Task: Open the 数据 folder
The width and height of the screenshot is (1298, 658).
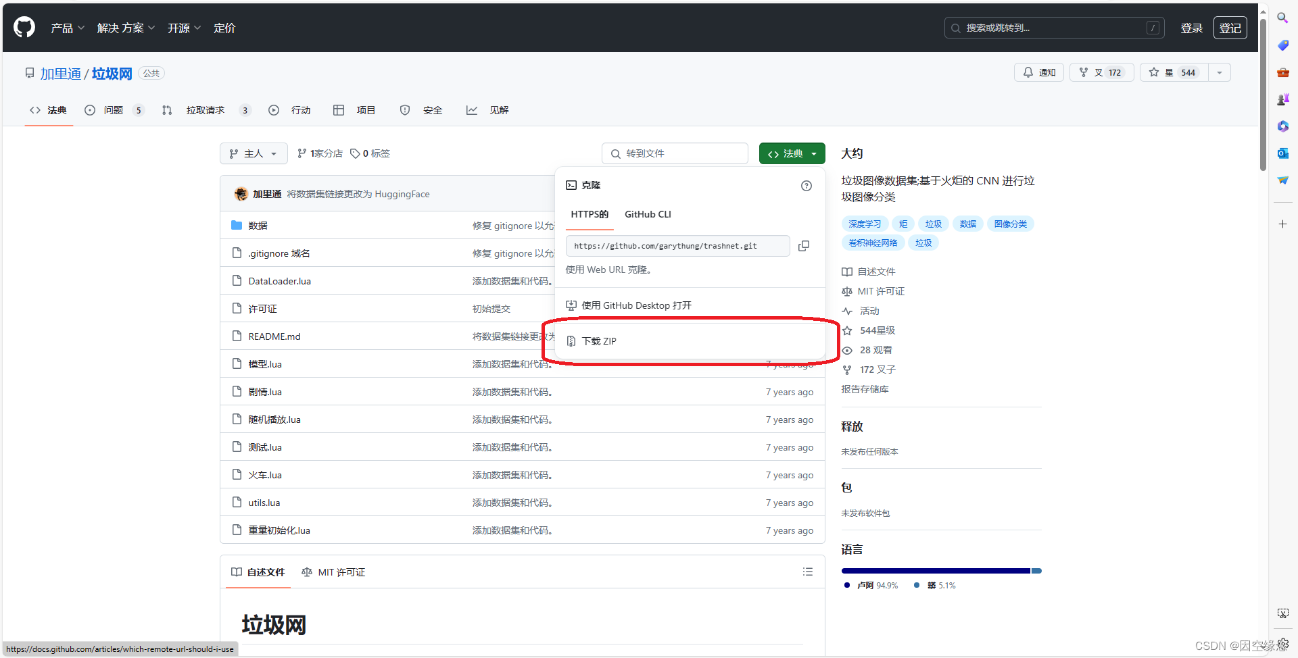Action: pyautogui.click(x=258, y=226)
